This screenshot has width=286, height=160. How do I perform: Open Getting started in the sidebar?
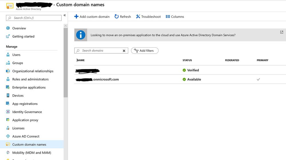coord(23,36)
